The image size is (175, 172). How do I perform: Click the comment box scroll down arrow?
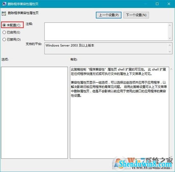(x=170, y=38)
